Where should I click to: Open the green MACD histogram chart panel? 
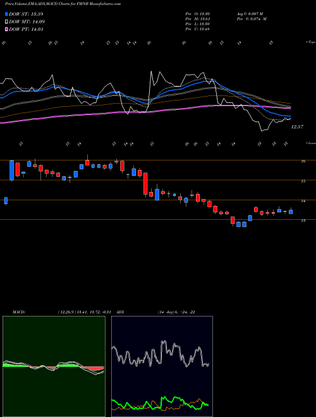(x=54, y=366)
